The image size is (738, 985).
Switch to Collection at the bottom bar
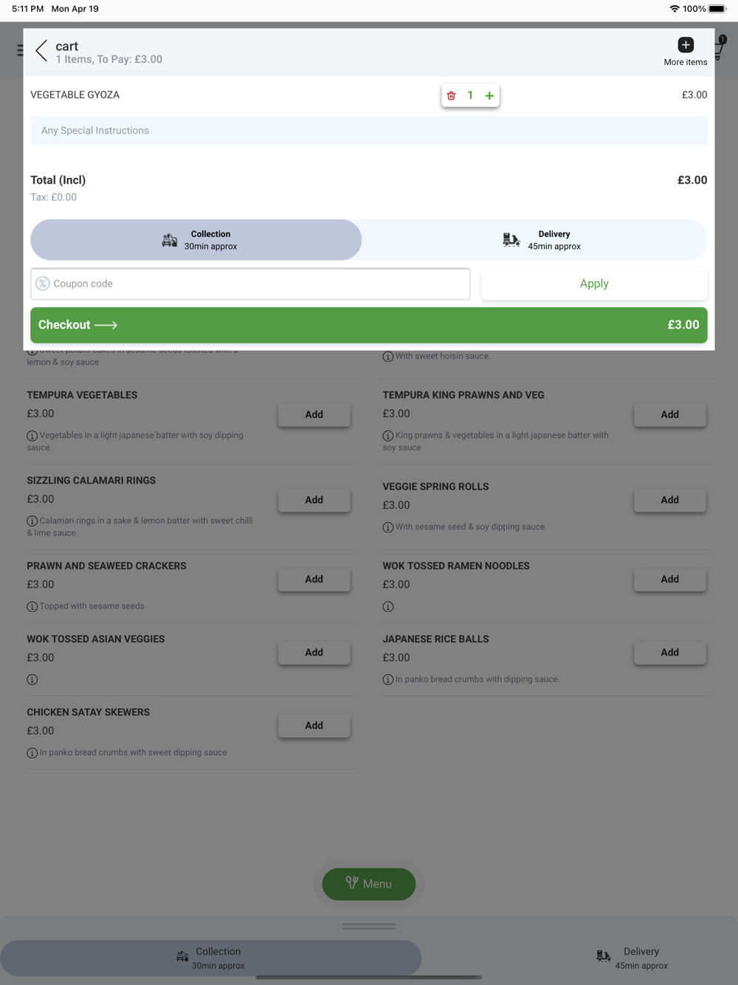[x=210, y=958]
